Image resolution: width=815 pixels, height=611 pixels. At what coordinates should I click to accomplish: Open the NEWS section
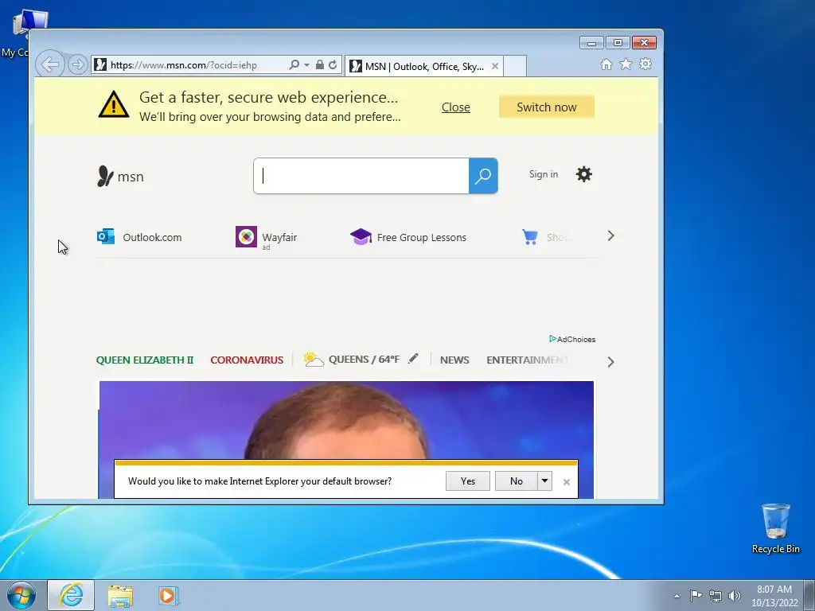point(454,360)
